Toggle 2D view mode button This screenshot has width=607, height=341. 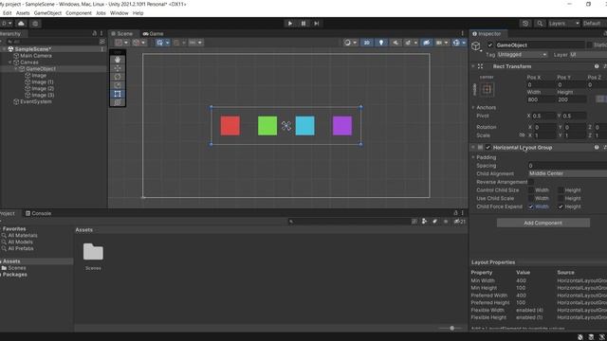[367, 43]
